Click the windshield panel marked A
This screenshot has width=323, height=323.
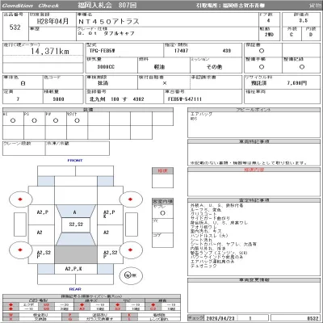[76, 212]
